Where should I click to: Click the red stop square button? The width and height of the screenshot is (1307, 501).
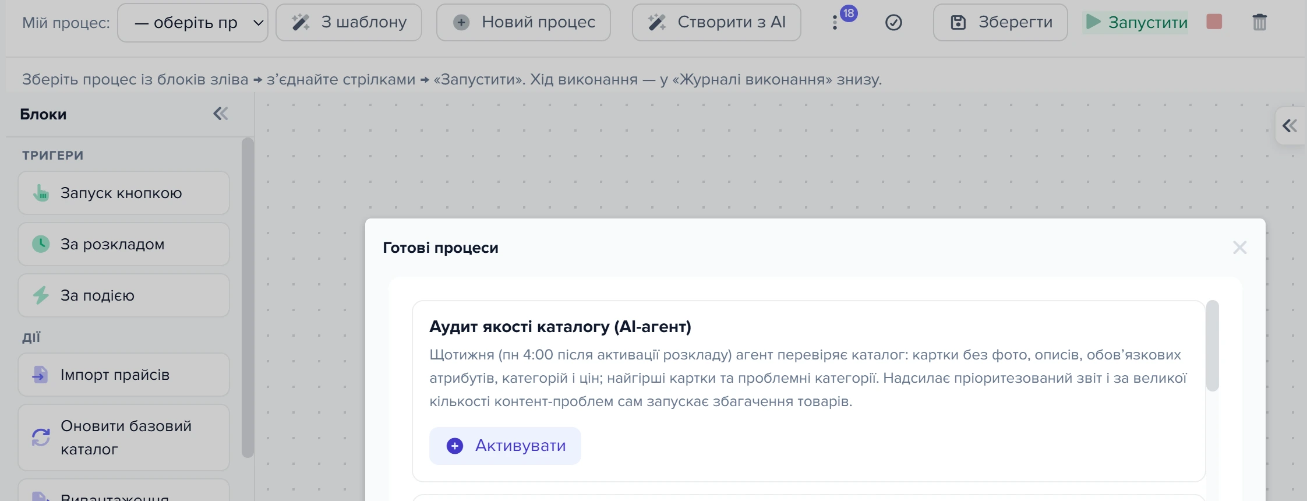tap(1214, 22)
